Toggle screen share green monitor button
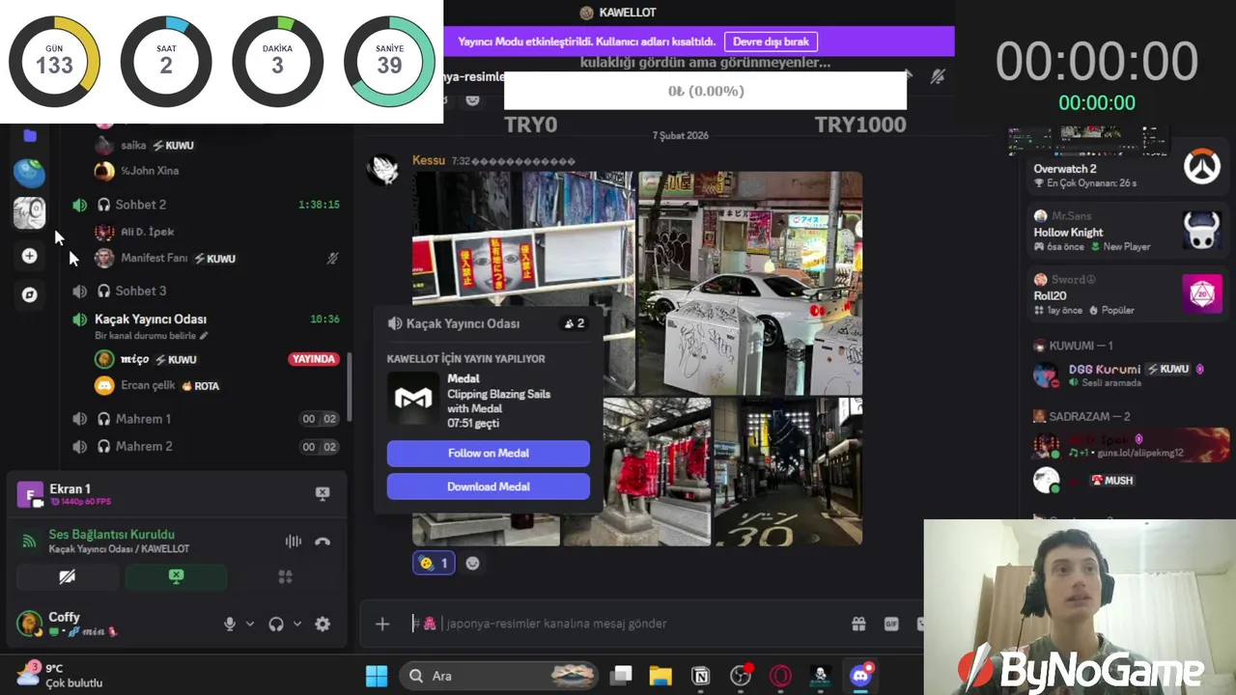Screen dimensions: 1236x695 coord(176,576)
